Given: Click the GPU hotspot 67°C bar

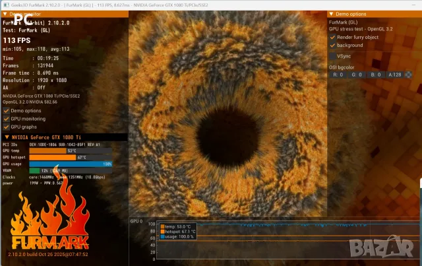Looking at the screenshot, I should [71, 157].
